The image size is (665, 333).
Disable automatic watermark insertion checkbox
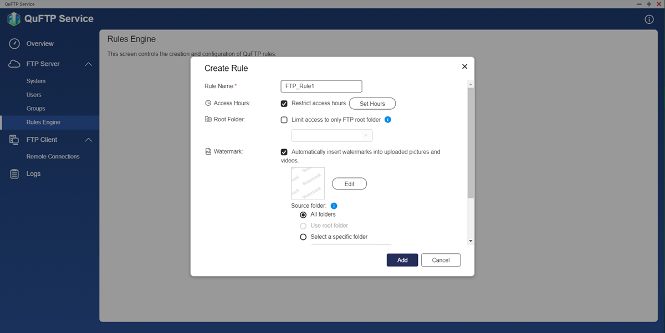pos(284,152)
